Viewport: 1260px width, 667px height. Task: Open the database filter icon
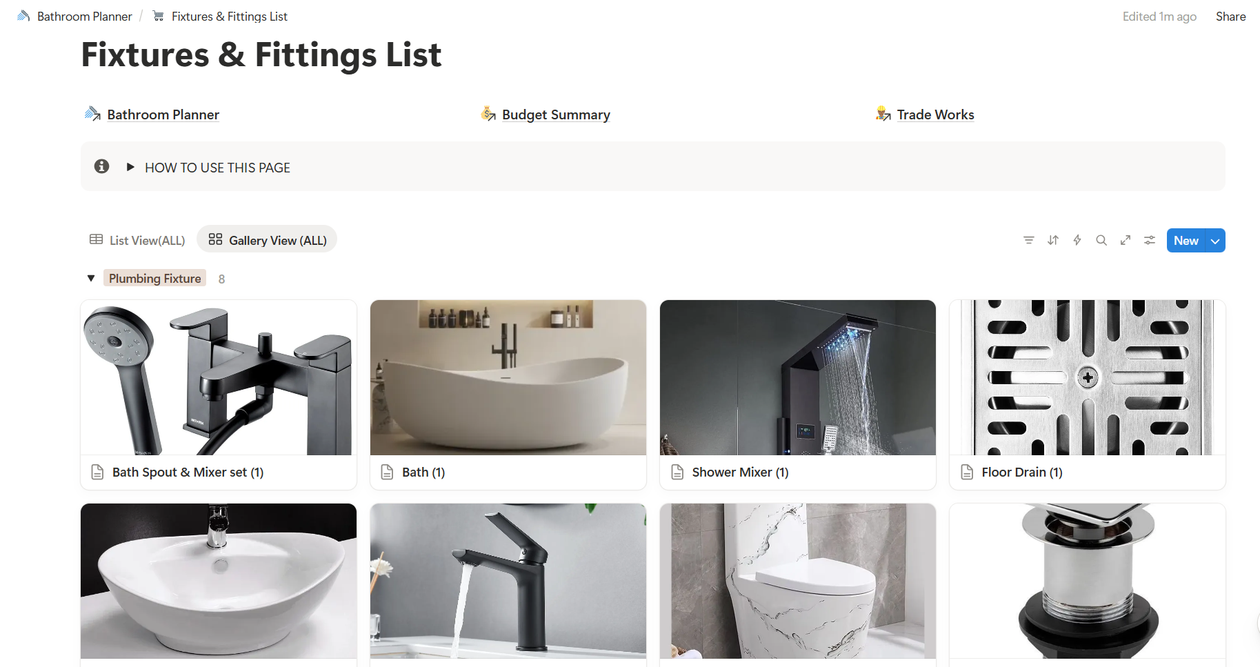point(1028,240)
